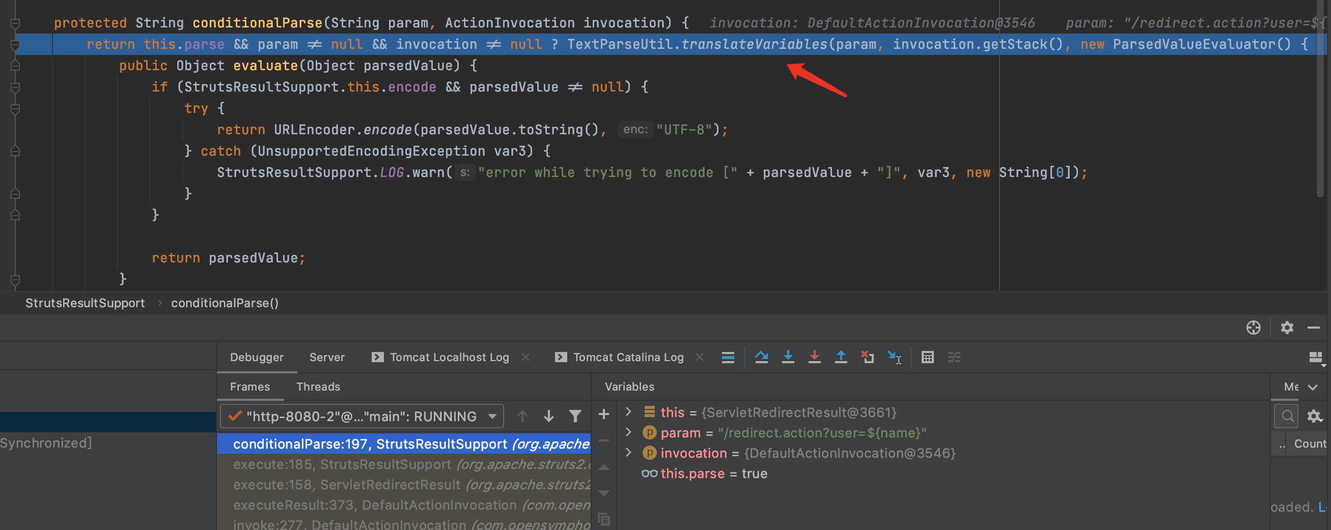Click the Step Over debugger icon

click(x=761, y=357)
